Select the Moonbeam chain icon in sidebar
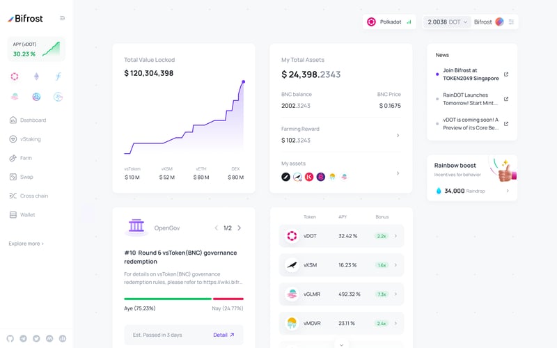The height and width of the screenshot is (348, 557). (x=15, y=97)
